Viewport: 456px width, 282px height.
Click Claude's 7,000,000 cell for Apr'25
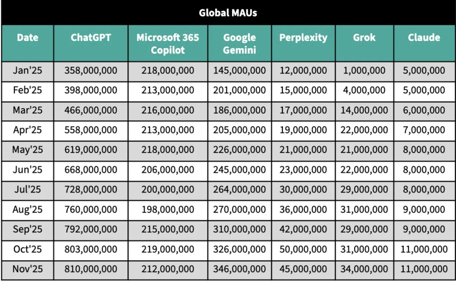click(x=424, y=130)
